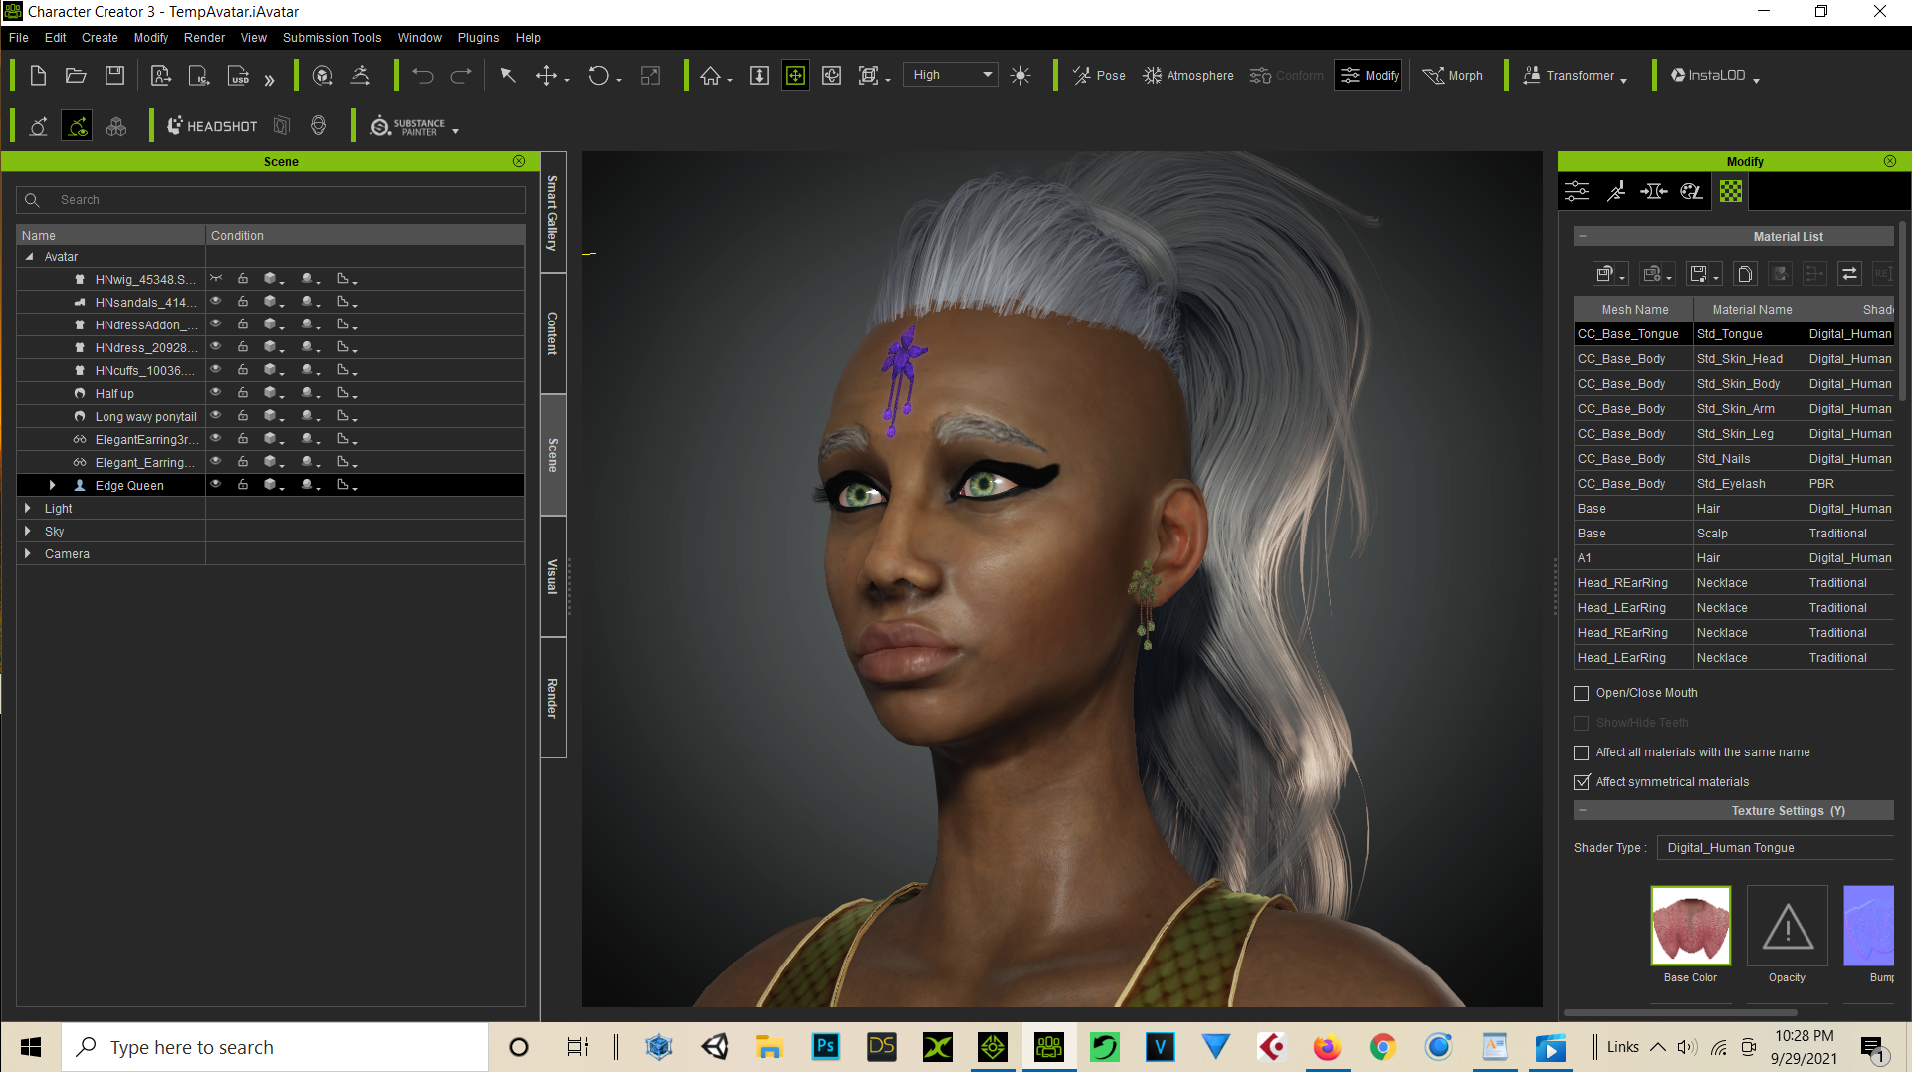Click the Scene panel Search field
The width and height of the screenshot is (1912, 1072).
[x=271, y=200]
